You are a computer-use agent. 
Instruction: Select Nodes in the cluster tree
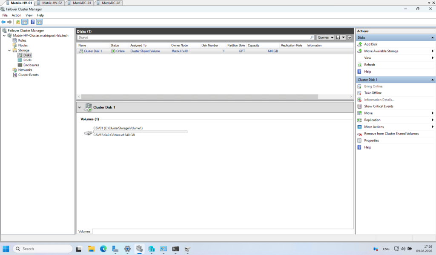(23, 45)
